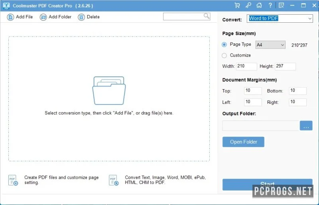
Task: Minimize the Coolmuster window
Action: click(292, 5)
